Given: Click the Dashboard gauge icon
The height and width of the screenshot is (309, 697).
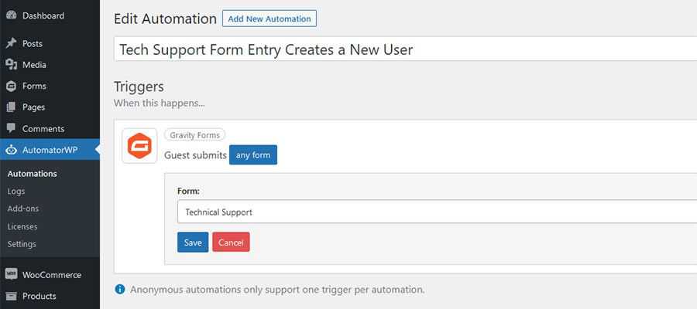Looking at the screenshot, I should coord(11,15).
